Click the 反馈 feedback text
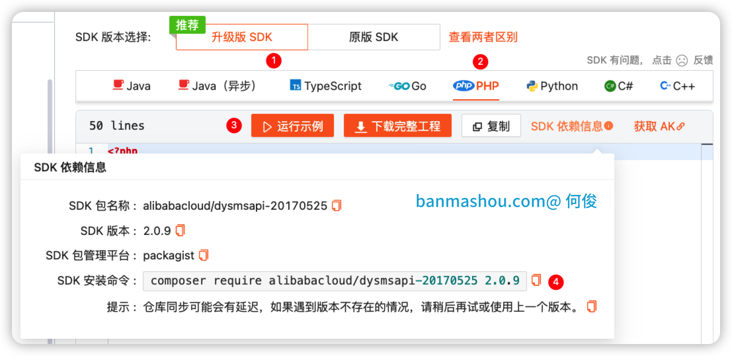The width and height of the screenshot is (732, 356). click(703, 60)
